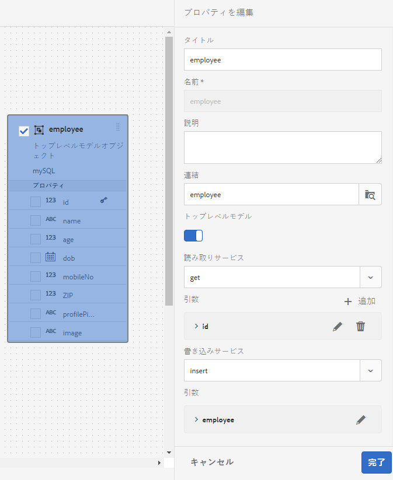
Task: Click the employee card title text
Action: click(66, 129)
